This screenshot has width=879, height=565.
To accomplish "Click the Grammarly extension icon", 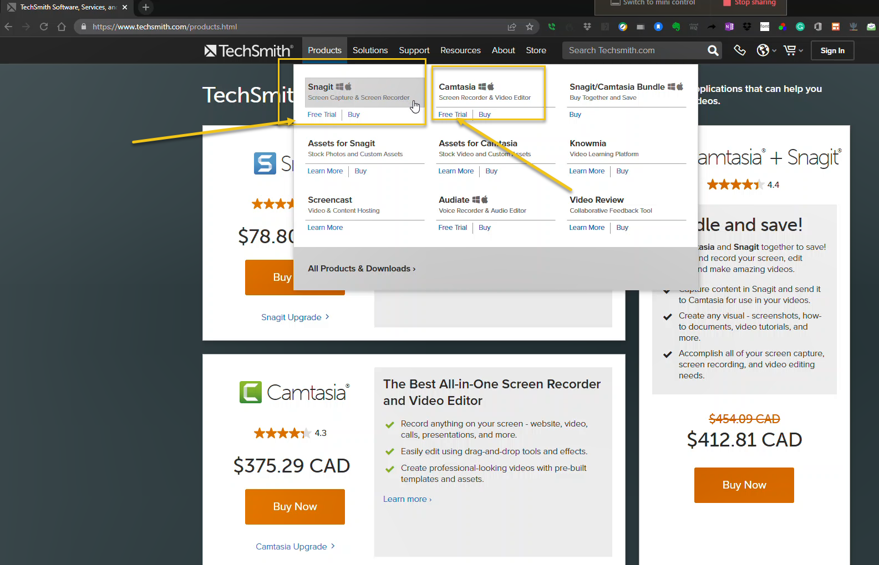I will (800, 27).
